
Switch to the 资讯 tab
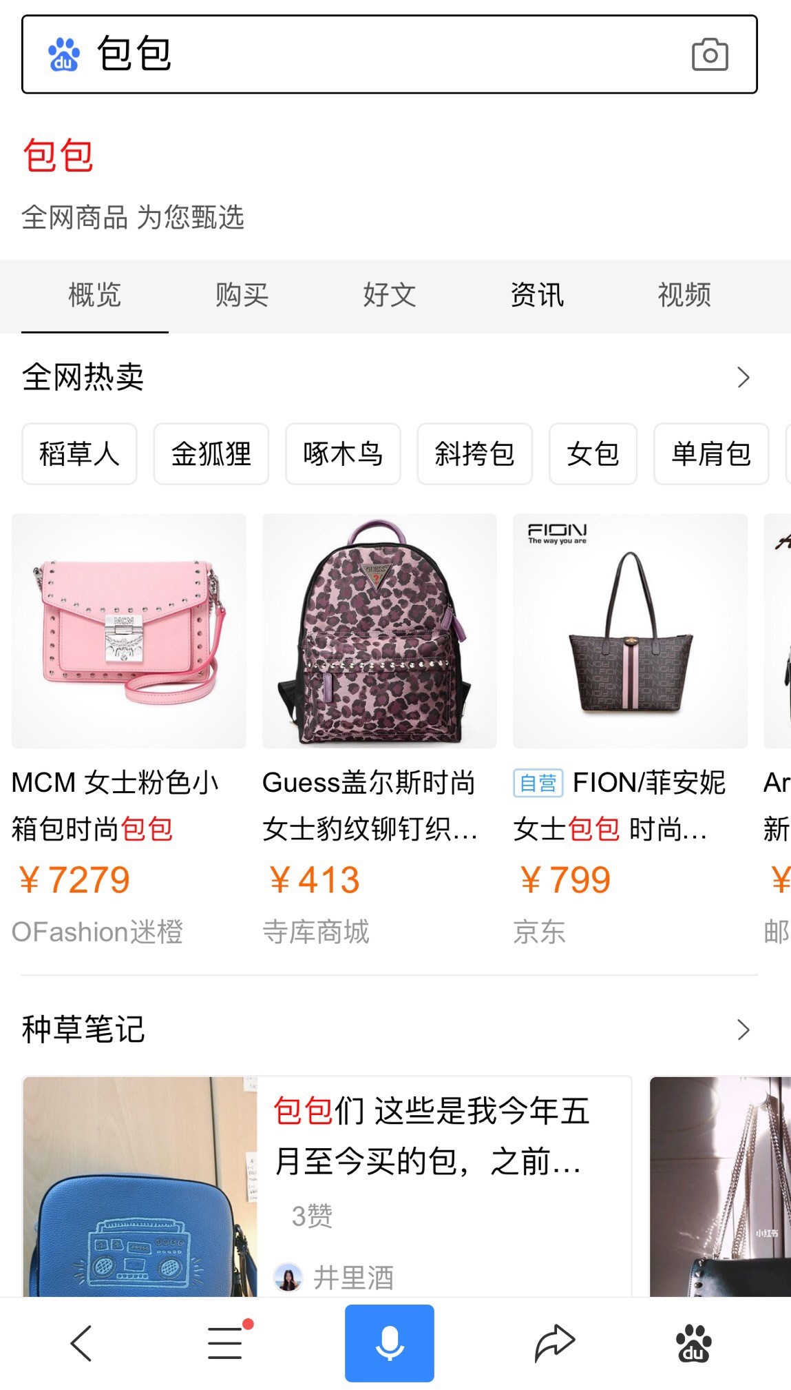[x=537, y=295]
